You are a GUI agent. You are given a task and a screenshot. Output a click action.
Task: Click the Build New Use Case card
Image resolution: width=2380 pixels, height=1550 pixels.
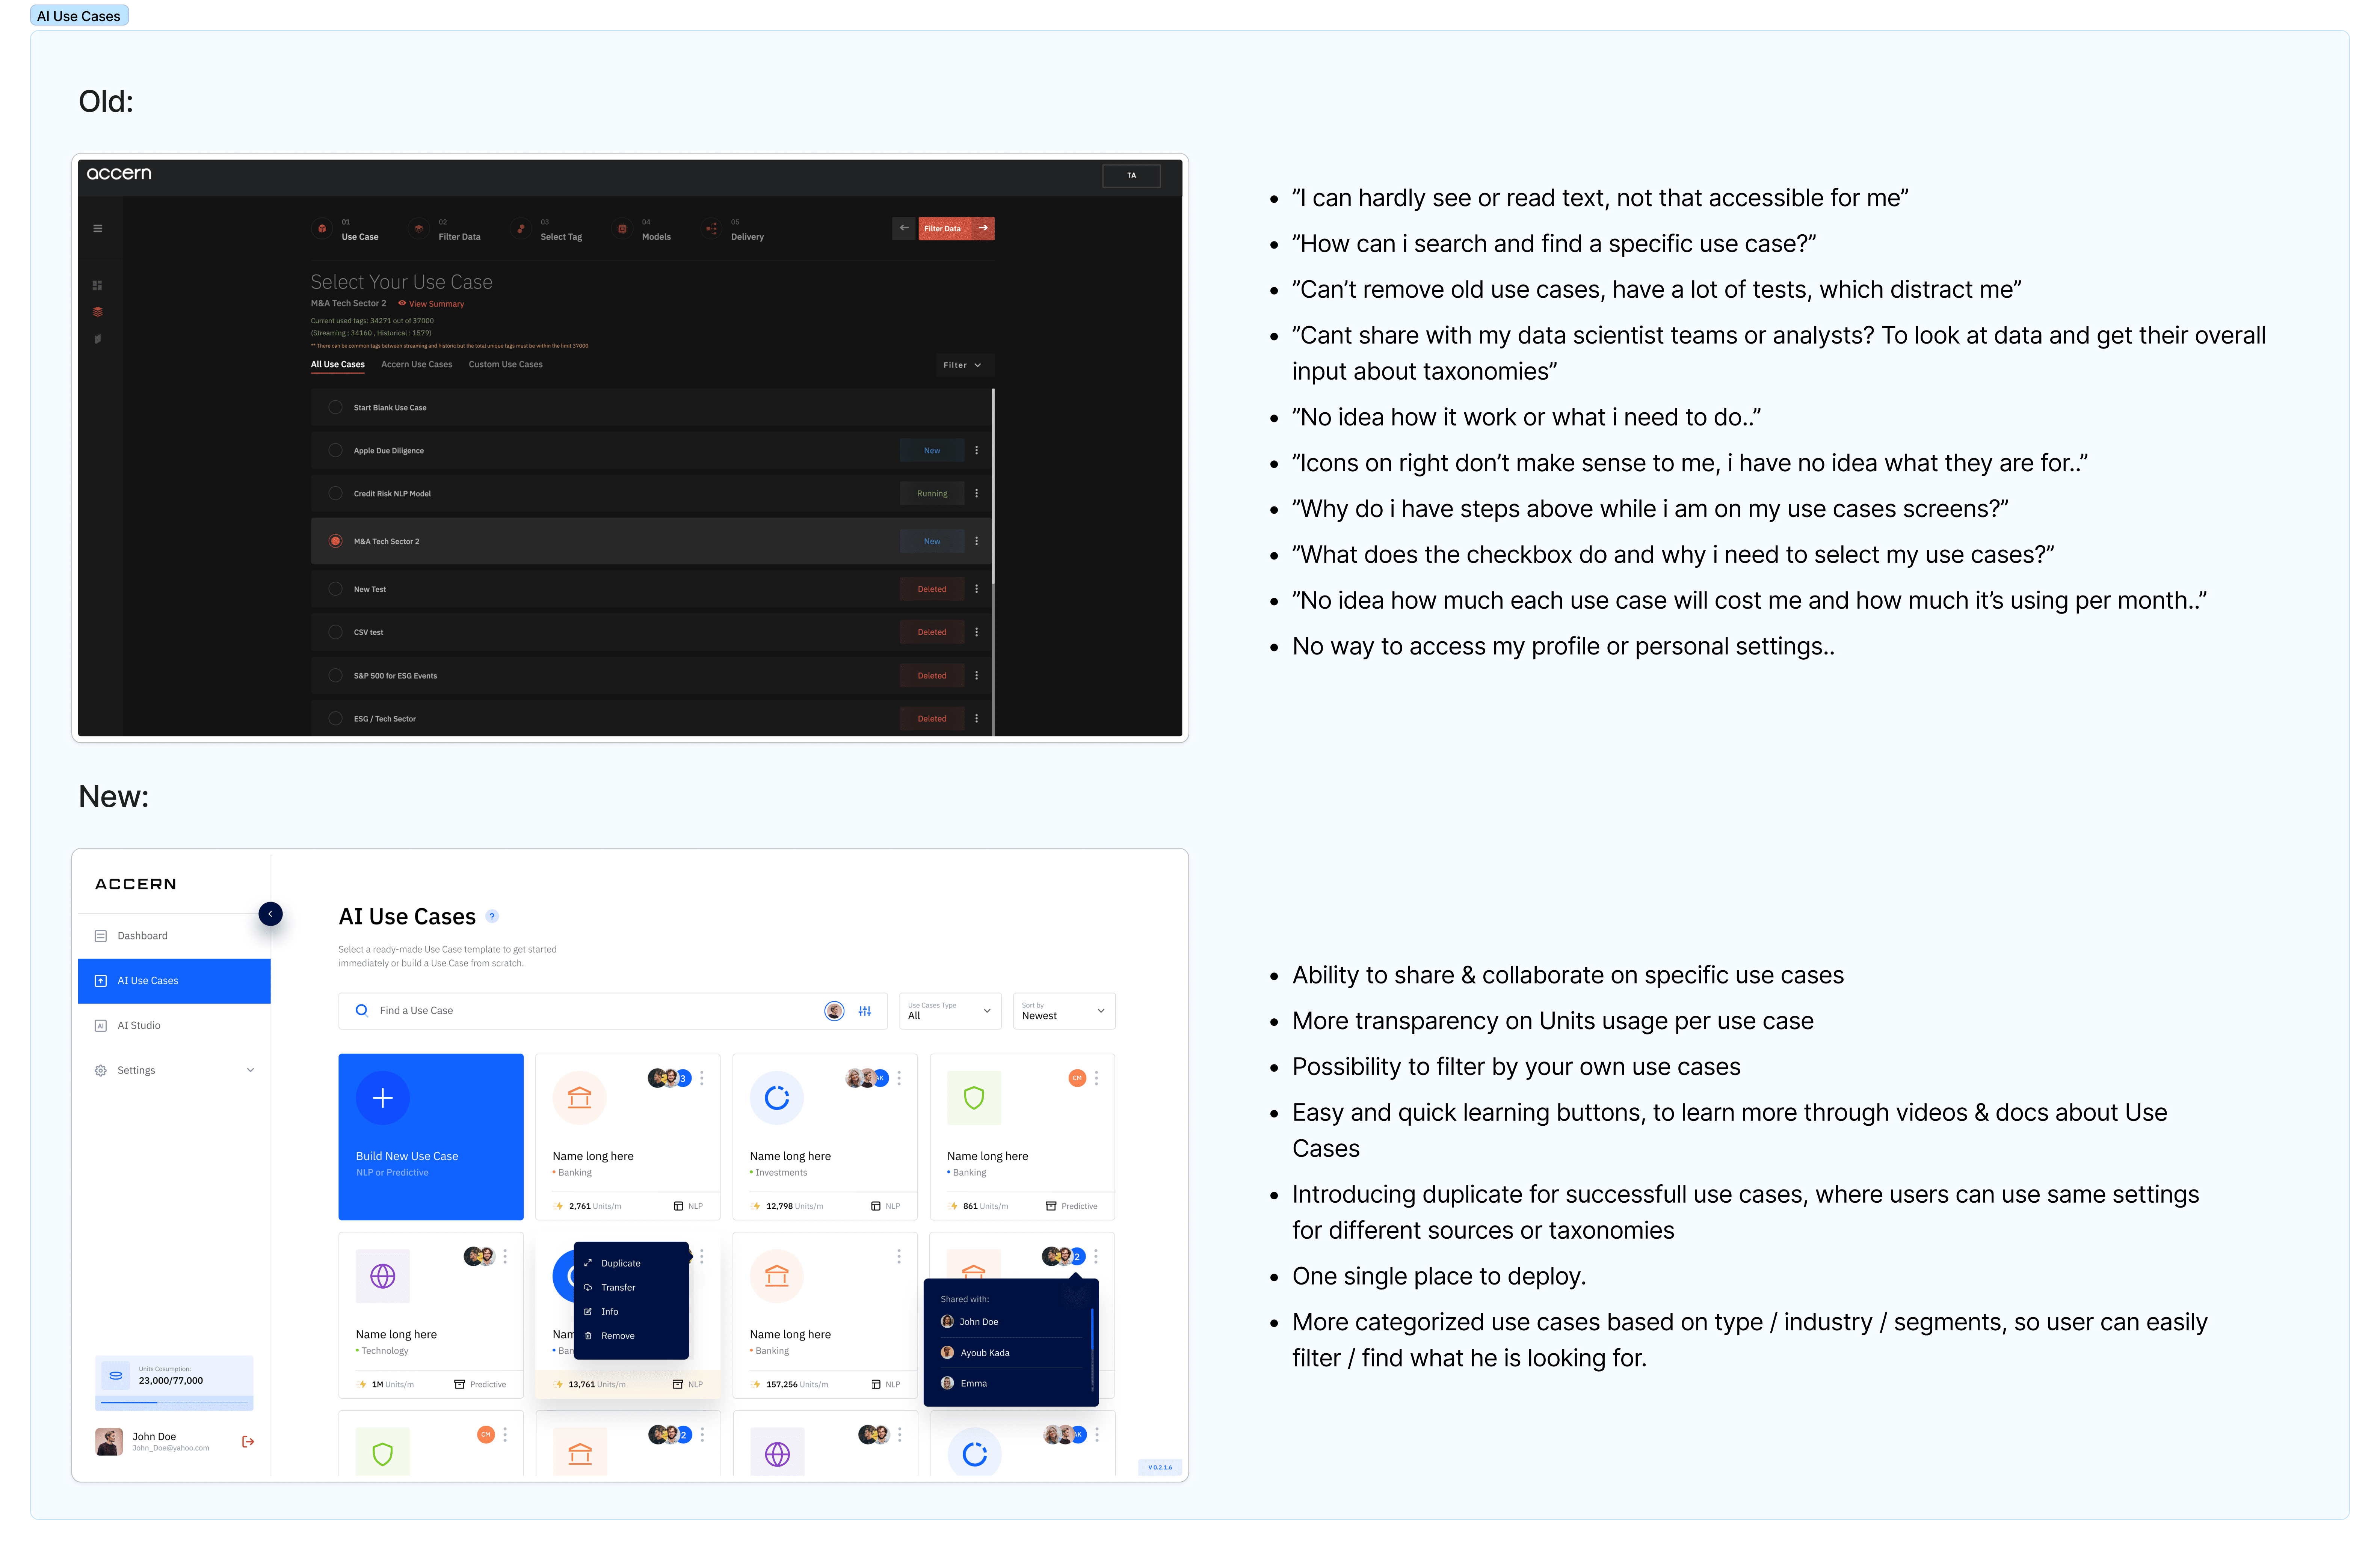(431, 1137)
